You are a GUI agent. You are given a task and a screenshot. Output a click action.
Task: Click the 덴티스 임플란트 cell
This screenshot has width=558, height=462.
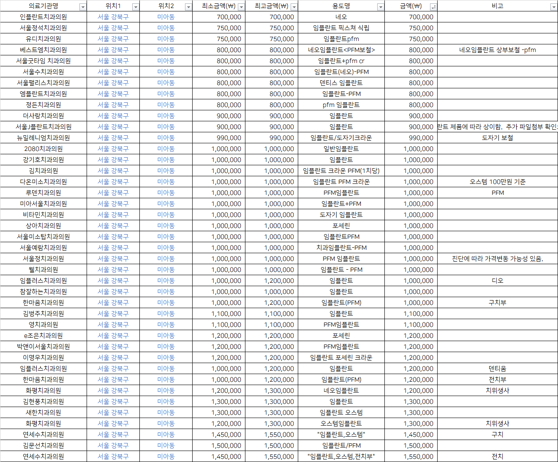(341, 83)
